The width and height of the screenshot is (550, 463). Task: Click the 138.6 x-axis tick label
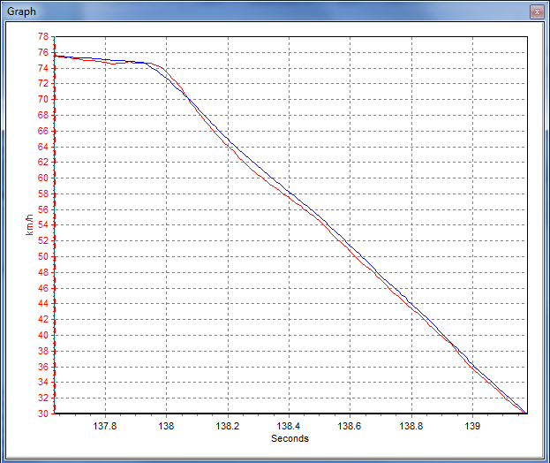click(x=350, y=425)
